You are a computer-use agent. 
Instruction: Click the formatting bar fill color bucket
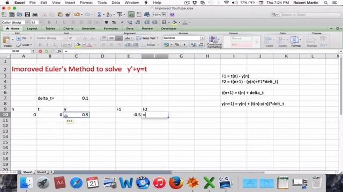point(175,22)
